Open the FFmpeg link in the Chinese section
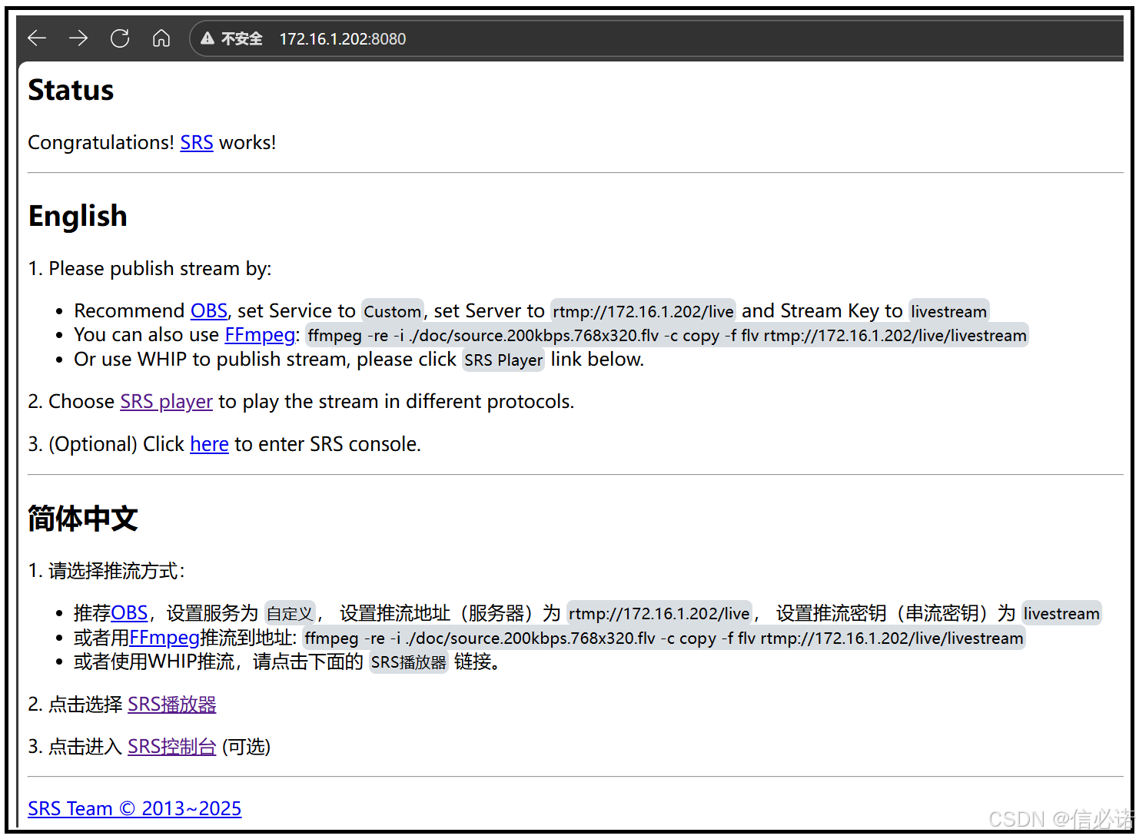Viewport: 1139px width, 839px height. pyautogui.click(x=164, y=638)
